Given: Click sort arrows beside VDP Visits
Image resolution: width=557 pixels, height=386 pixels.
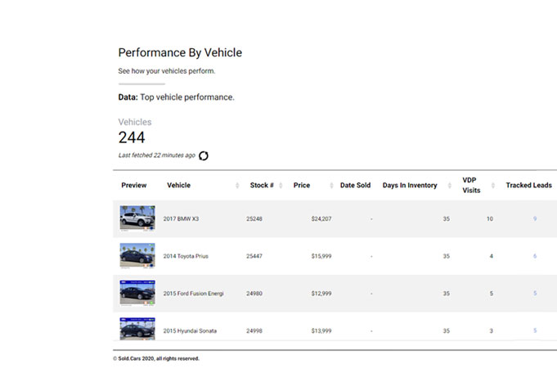Looking at the screenshot, I should [x=493, y=186].
